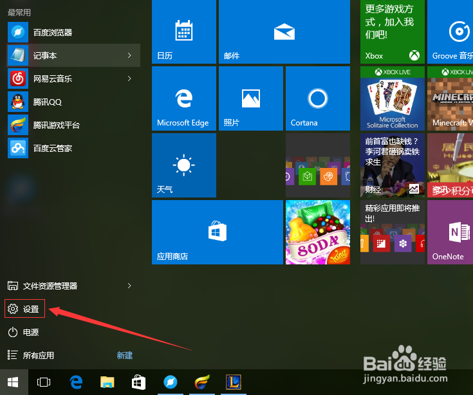
Task: Expand 网易云音乐 jump list arrow
Action: (x=129, y=78)
